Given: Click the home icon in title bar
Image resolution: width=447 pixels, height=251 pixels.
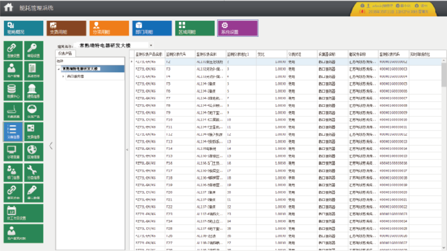Looking at the screenshot, I should point(8,7).
